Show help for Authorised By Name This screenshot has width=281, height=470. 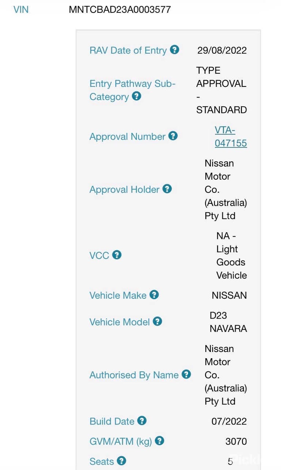(186, 374)
